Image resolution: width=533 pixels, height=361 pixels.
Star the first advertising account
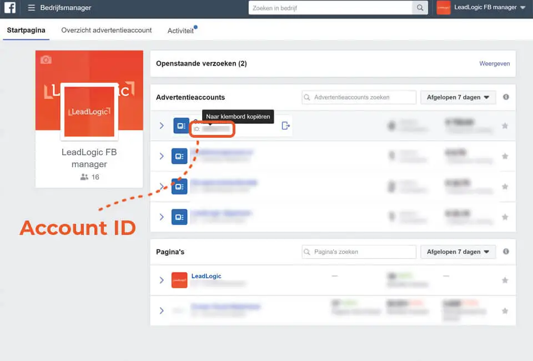[x=505, y=126]
